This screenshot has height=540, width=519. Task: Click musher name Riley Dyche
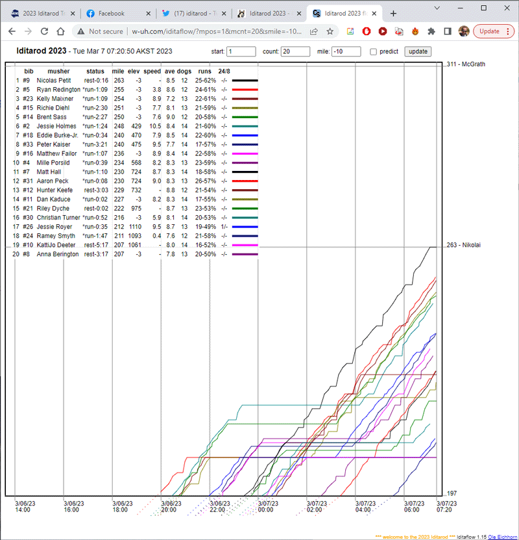point(53,209)
